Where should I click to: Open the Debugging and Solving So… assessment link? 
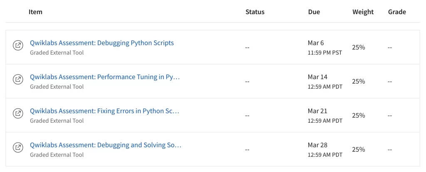[x=105, y=145]
